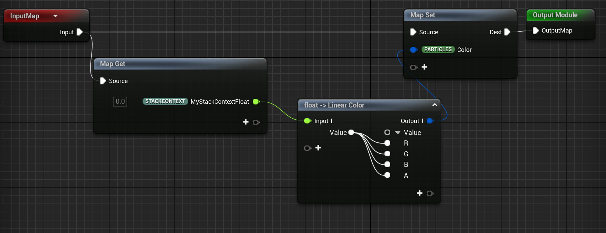Select the Map Get node title
606x233 pixels.
113,64
